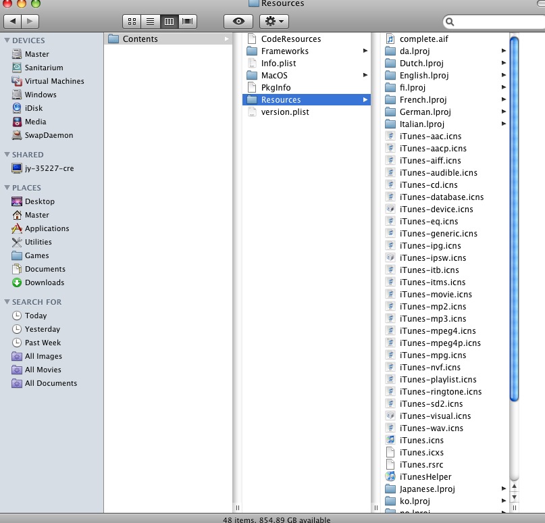Image resolution: width=545 pixels, height=523 pixels.
Task: Select the complete.aif audio file icon
Action: [390, 39]
